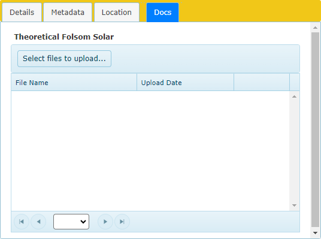Click the file grid's scroll down arrow
This screenshot has height=239, width=321.
pyautogui.click(x=294, y=205)
